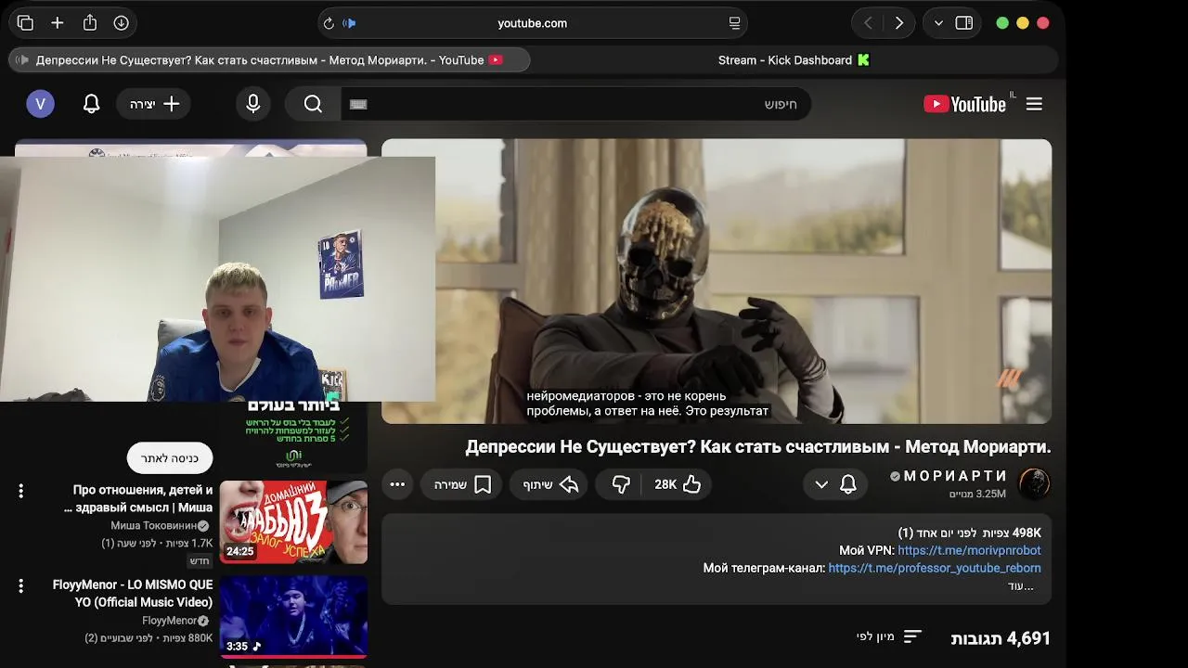Dislike the video
This screenshot has height=668, width=1188.
click(x=621, y=484)
